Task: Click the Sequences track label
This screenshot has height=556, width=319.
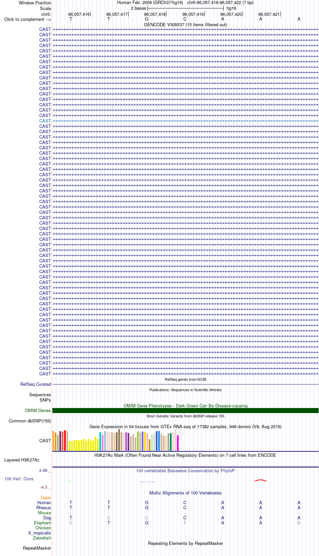Action: [40, 395]
